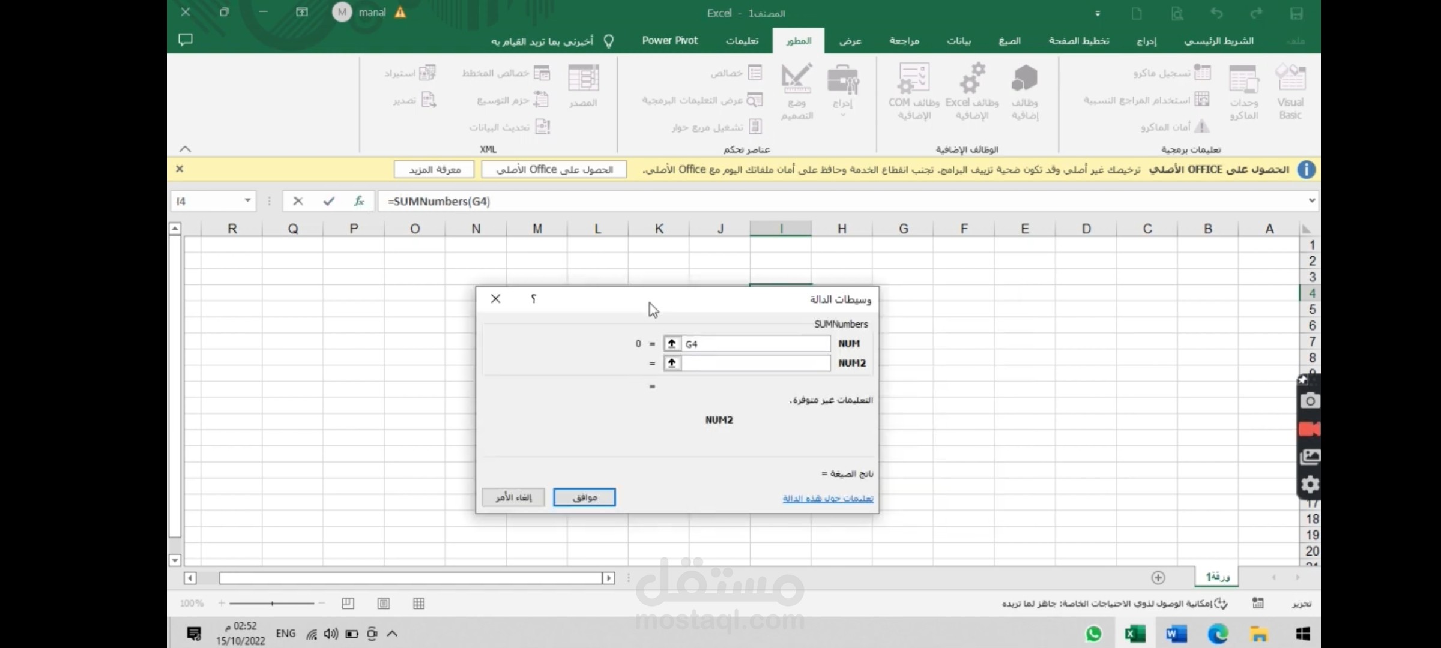Image resolution: width=1441 pixels, height=648 pixels.
Task: Click Learn more (معرفة المزيد) button
Action: click(x=434, y=170)
